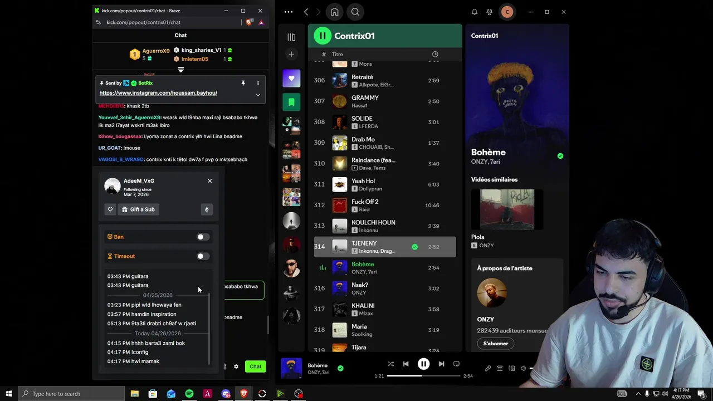Open Spotify search magnifier icon
Viewport: 713px width, 401px height.
pos(355,12)
